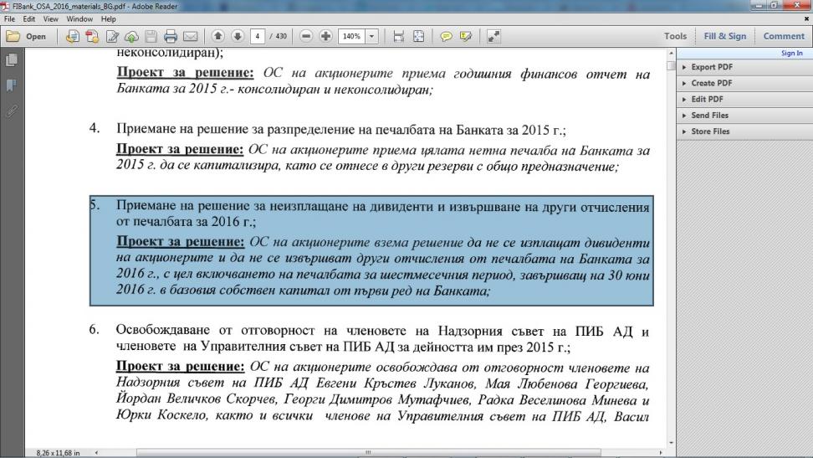Open the File menu
813x458 pixels.
tap(9, 18)
